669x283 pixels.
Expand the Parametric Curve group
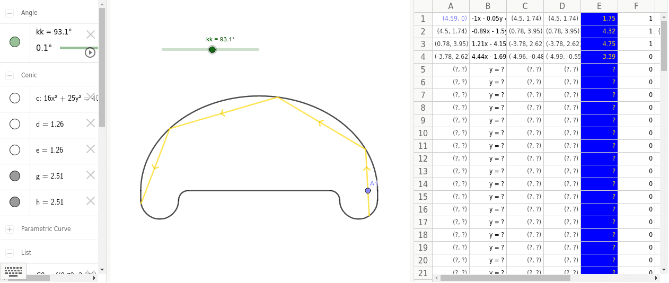tap(10, 229)
